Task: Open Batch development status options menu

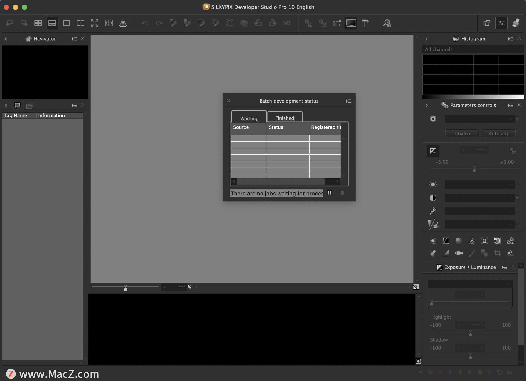Action: point(348,101)
